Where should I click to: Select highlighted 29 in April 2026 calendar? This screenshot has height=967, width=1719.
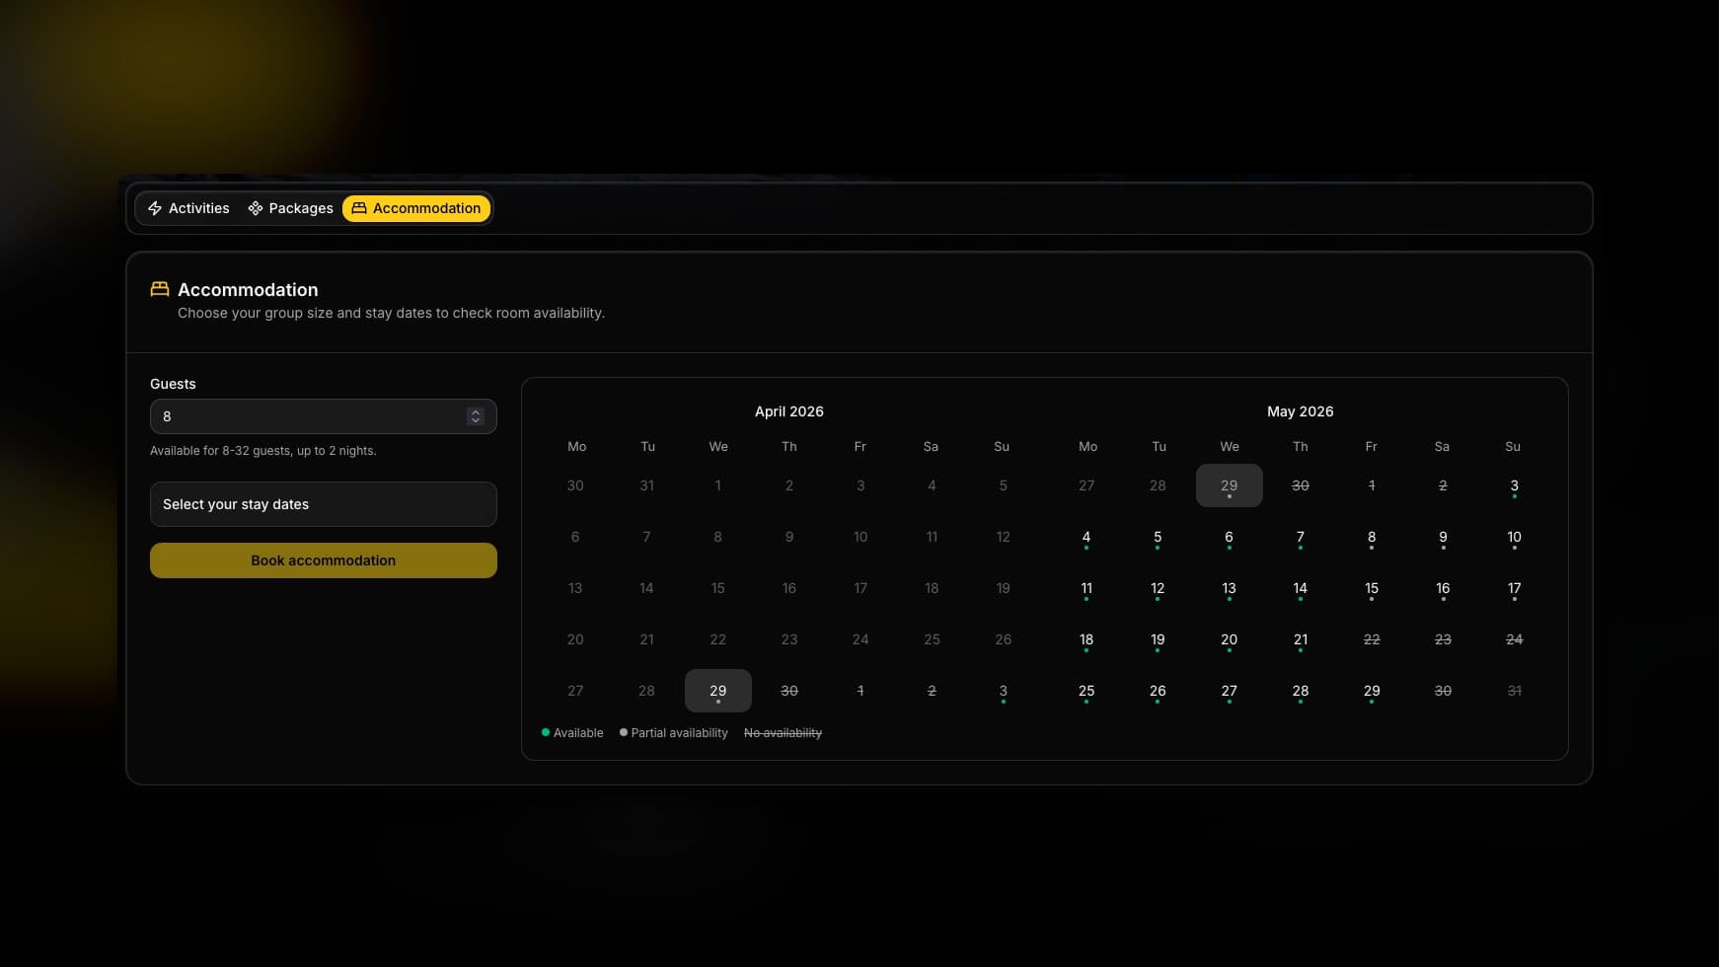click(717, 691)
